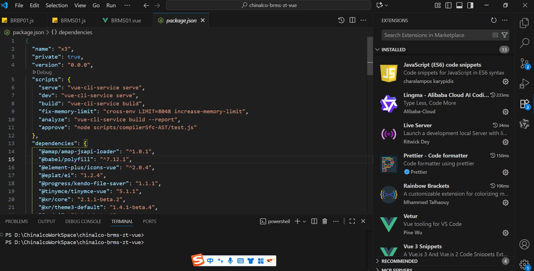
Task: Open the Search view in activity bar
Action: pos(524,43)
